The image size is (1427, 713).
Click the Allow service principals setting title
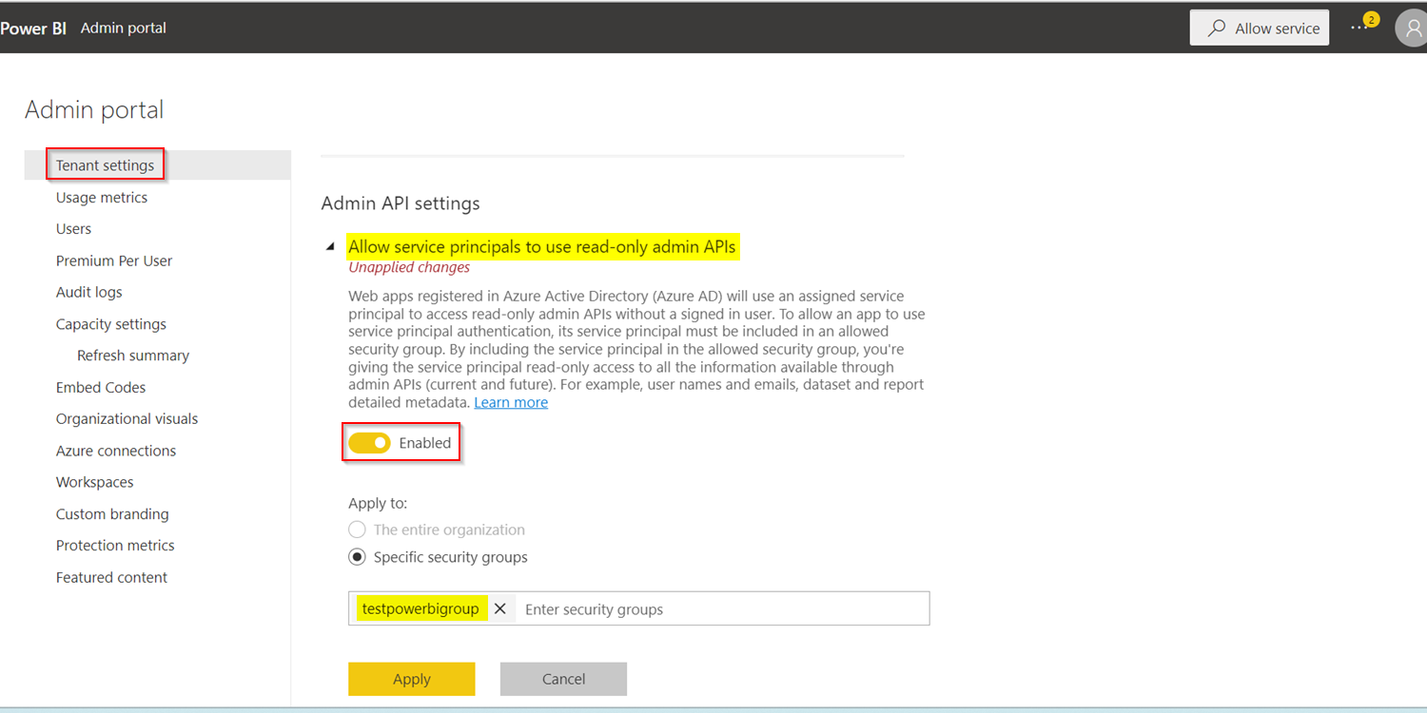[542, 247]
